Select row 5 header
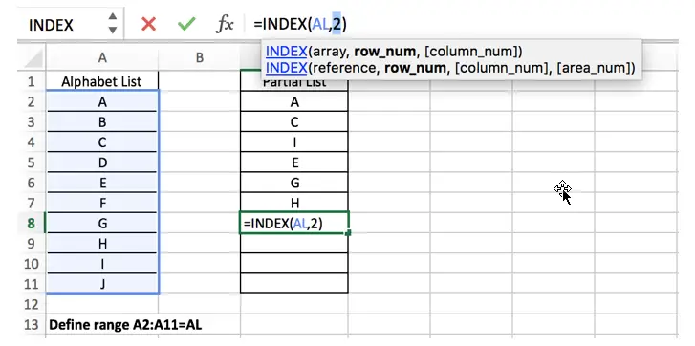The image size is (695, 346). click(x=31, y=162)
